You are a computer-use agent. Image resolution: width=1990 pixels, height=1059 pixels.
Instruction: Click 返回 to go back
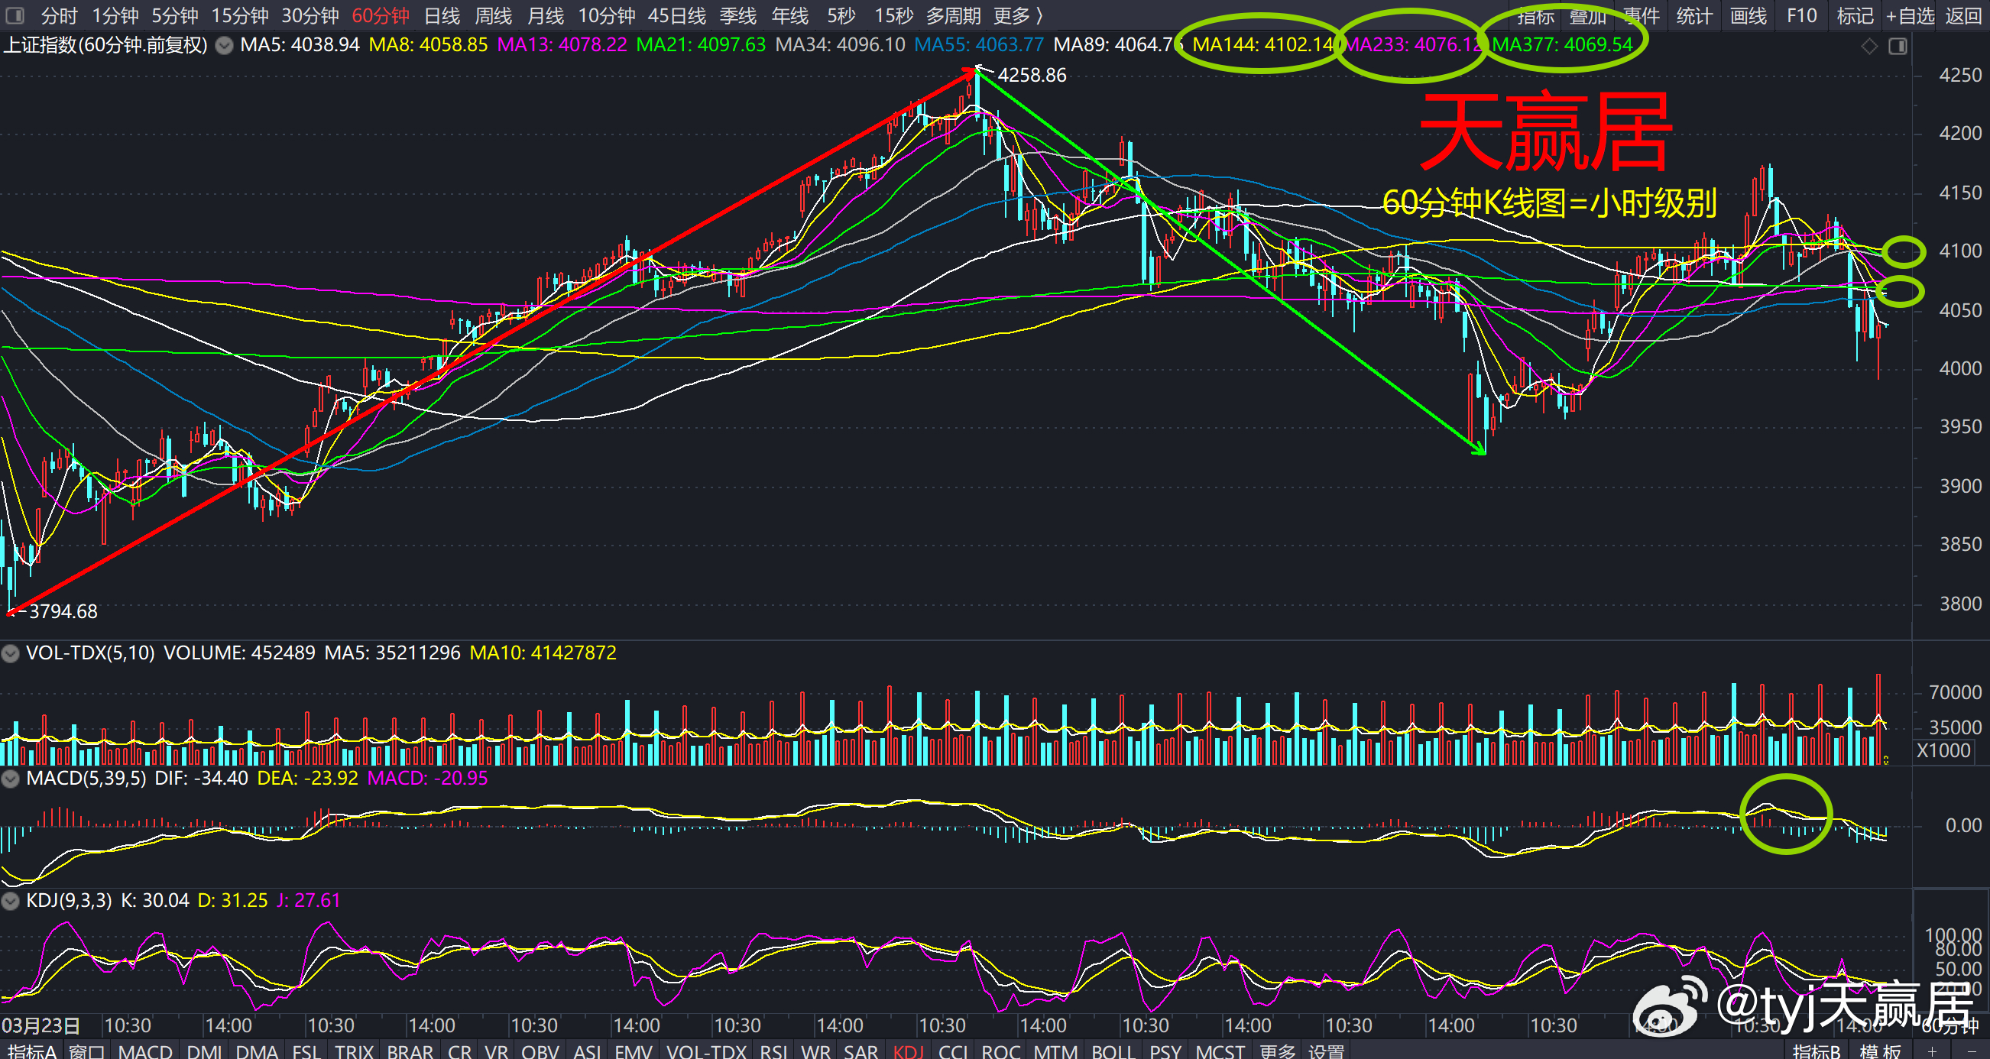tap(1964, 15)
